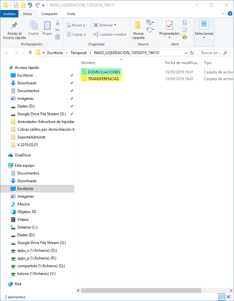The width and height of the screenshot is (234, 301).
Task: Click the New folder icon in title bar
Action: (x=23, y=5)
